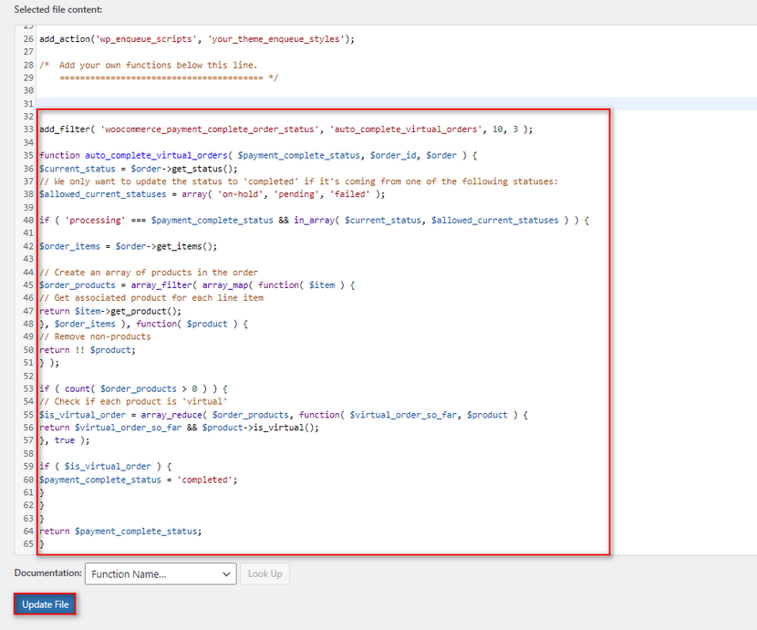The image size is (757, 630).
Task: Click the if count( $order_products > 0 ) line
Action: (x=133, y=388)
